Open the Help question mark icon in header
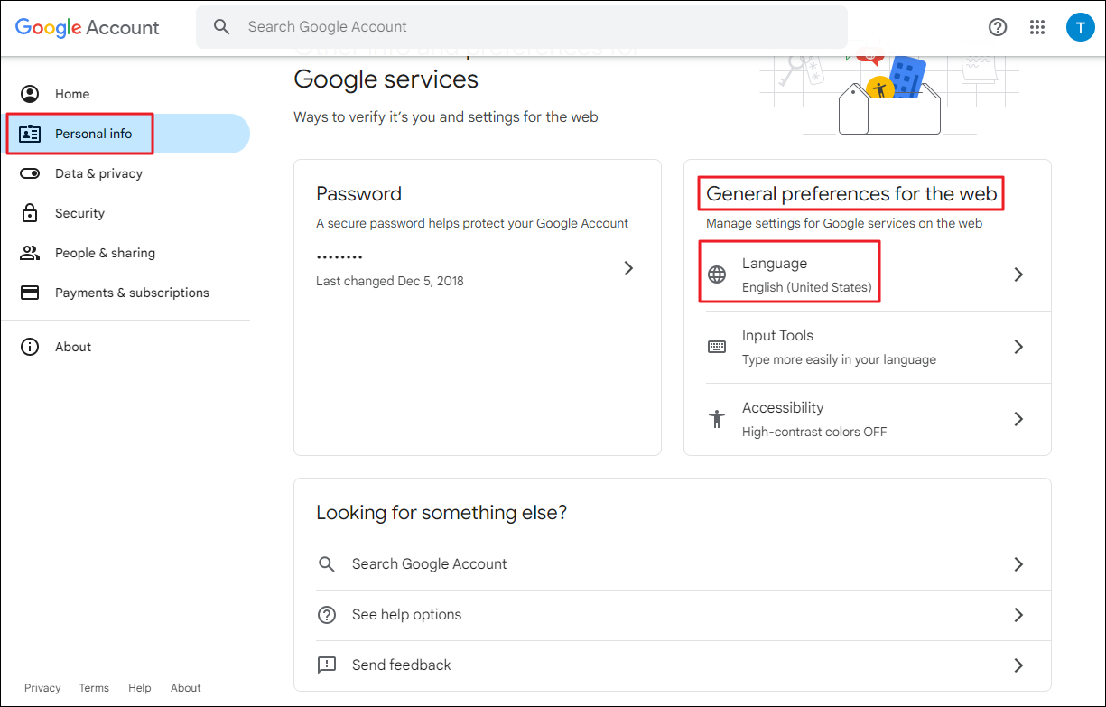 tap(998, 27)
